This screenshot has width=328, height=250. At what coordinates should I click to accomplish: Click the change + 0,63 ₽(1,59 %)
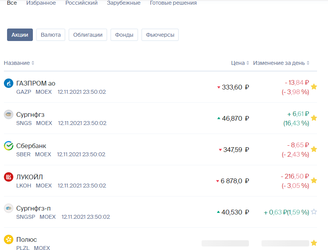287,212
